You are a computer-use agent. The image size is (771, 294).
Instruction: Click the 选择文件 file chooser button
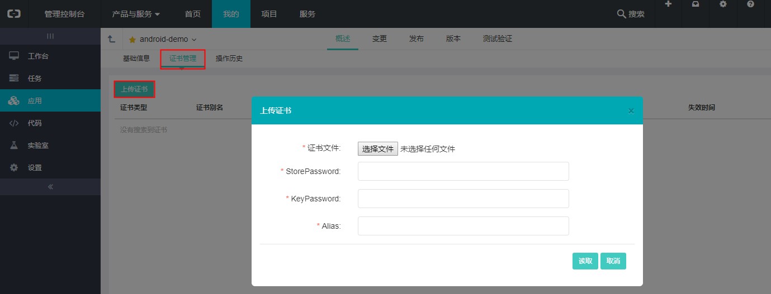pyautogui.click(x=378, y=149)
